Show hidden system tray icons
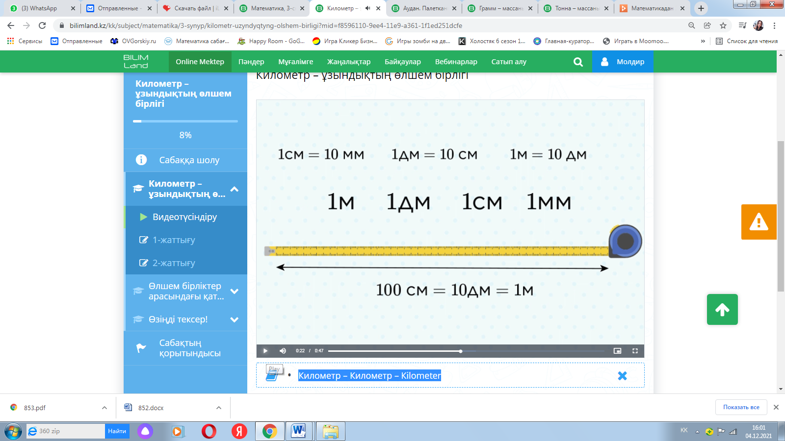Image resolution: width=785 pixels, height=441 pixels. (x=697, y=432)
